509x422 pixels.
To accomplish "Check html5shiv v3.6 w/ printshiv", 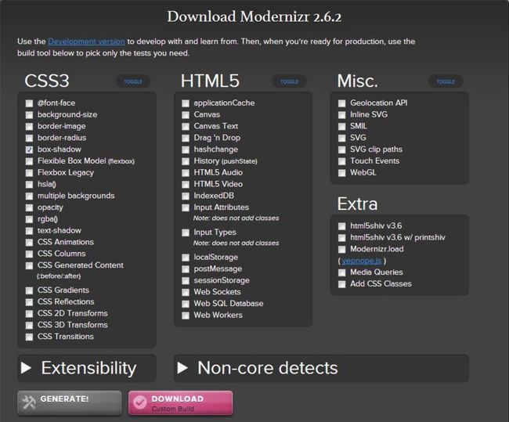I will pyautogui.click(x=342, y=237).
